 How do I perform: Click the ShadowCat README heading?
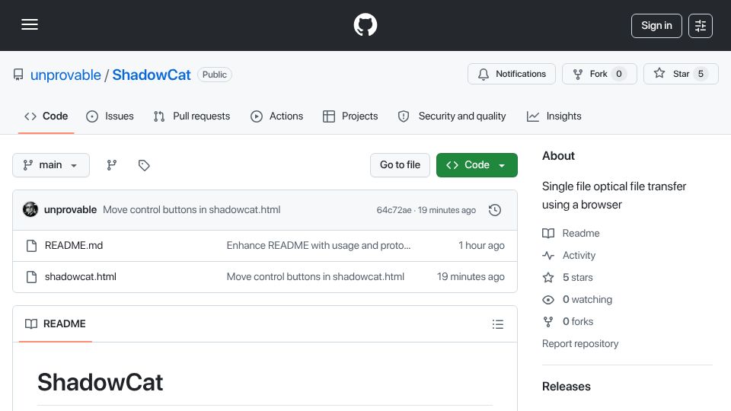point(101,383)
